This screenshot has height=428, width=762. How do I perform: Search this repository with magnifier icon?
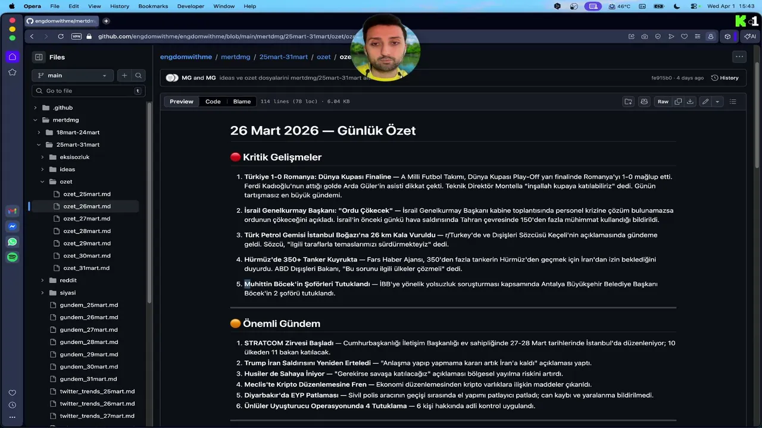pyautogui.click(x=138, y=75)
